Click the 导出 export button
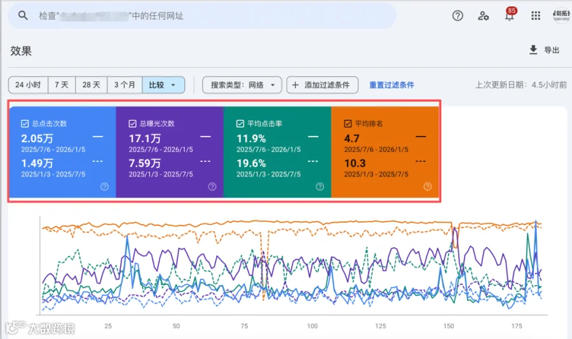 click(x=544, y=50)
